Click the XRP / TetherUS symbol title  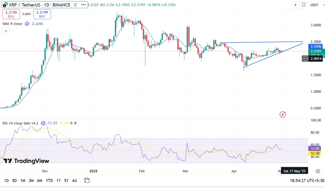(x=40, y=5)
